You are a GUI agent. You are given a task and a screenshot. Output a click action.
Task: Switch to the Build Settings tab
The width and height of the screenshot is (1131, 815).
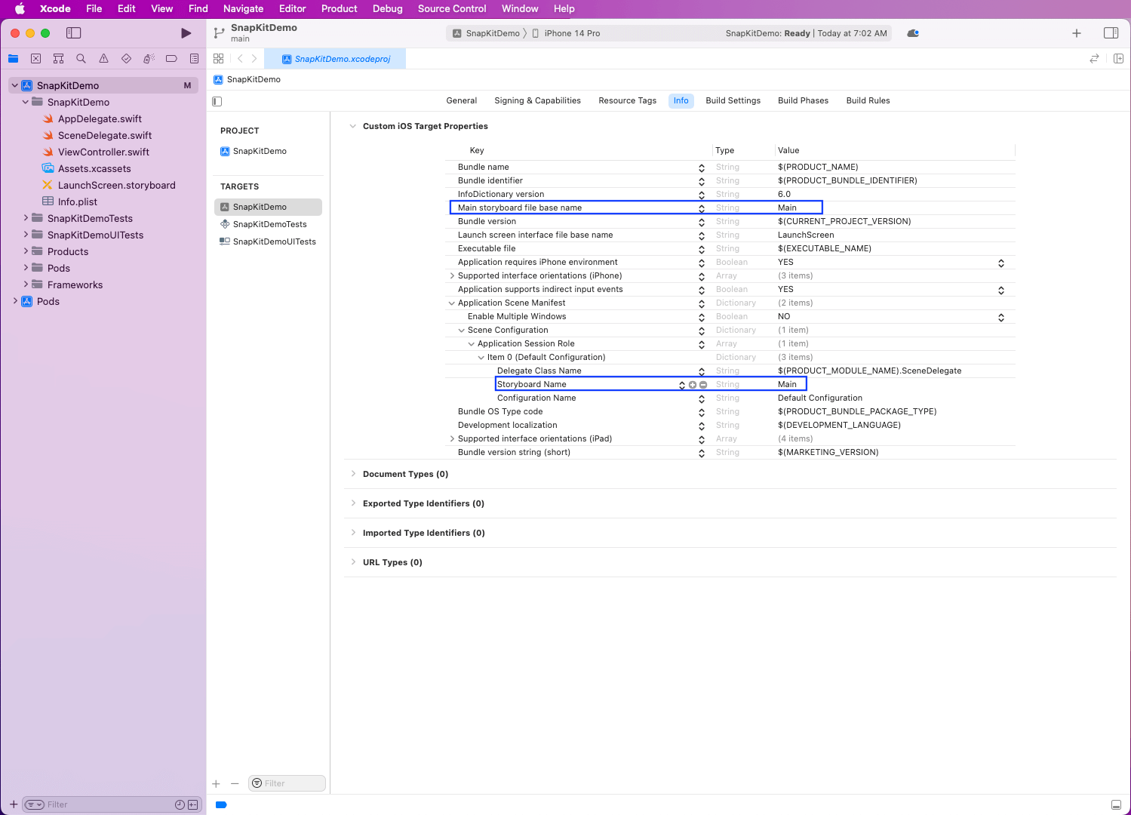[733, 100]
